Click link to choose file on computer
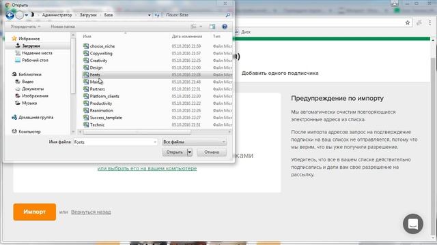This screenshot has width=437, height=245. pyautogui.click(x=147, y=168)
